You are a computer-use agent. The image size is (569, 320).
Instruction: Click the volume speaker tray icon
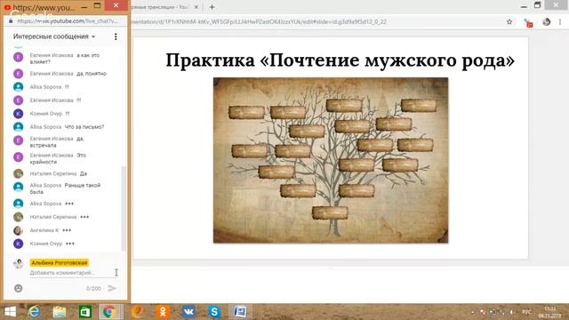coord(512,312)
